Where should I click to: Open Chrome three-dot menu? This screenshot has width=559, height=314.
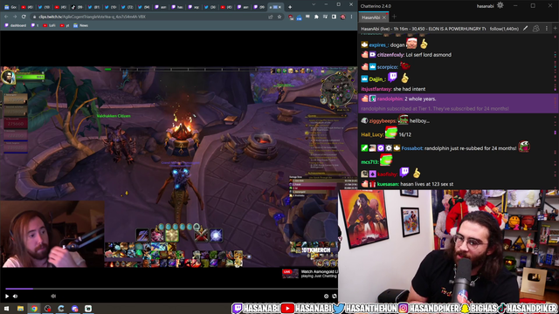tap(351, 17)
